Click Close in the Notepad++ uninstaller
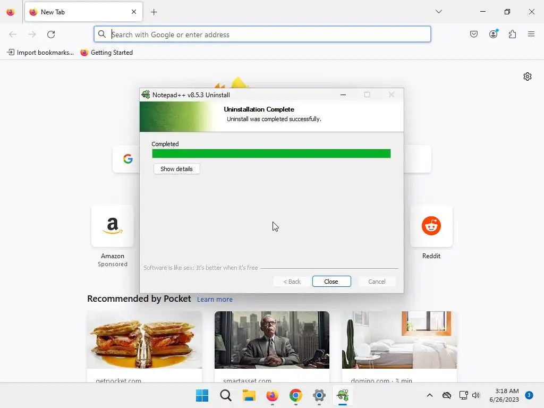544x408 pixels. [x=331, y=282]
